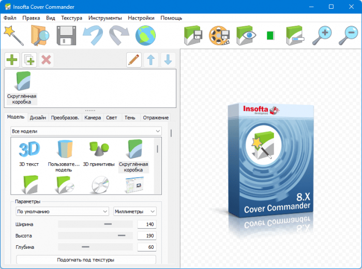
Task: Redo action with the gray arrow
Action: click(x=119, y=36)
